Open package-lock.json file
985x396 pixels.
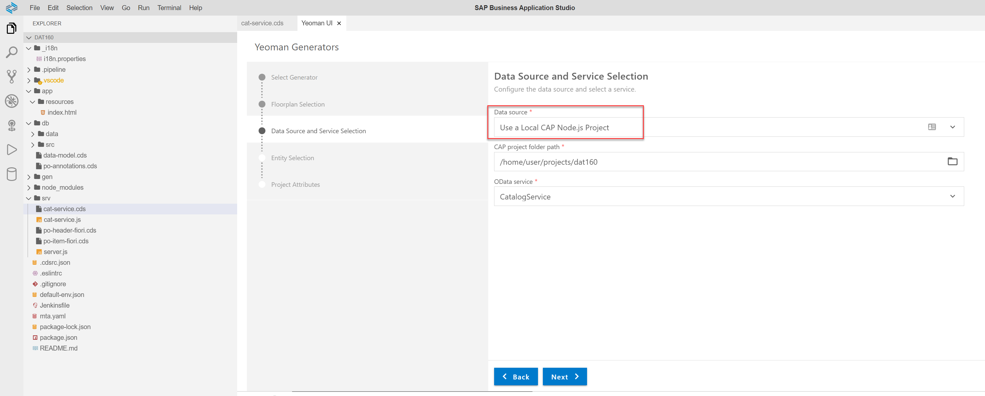[65, 326]
